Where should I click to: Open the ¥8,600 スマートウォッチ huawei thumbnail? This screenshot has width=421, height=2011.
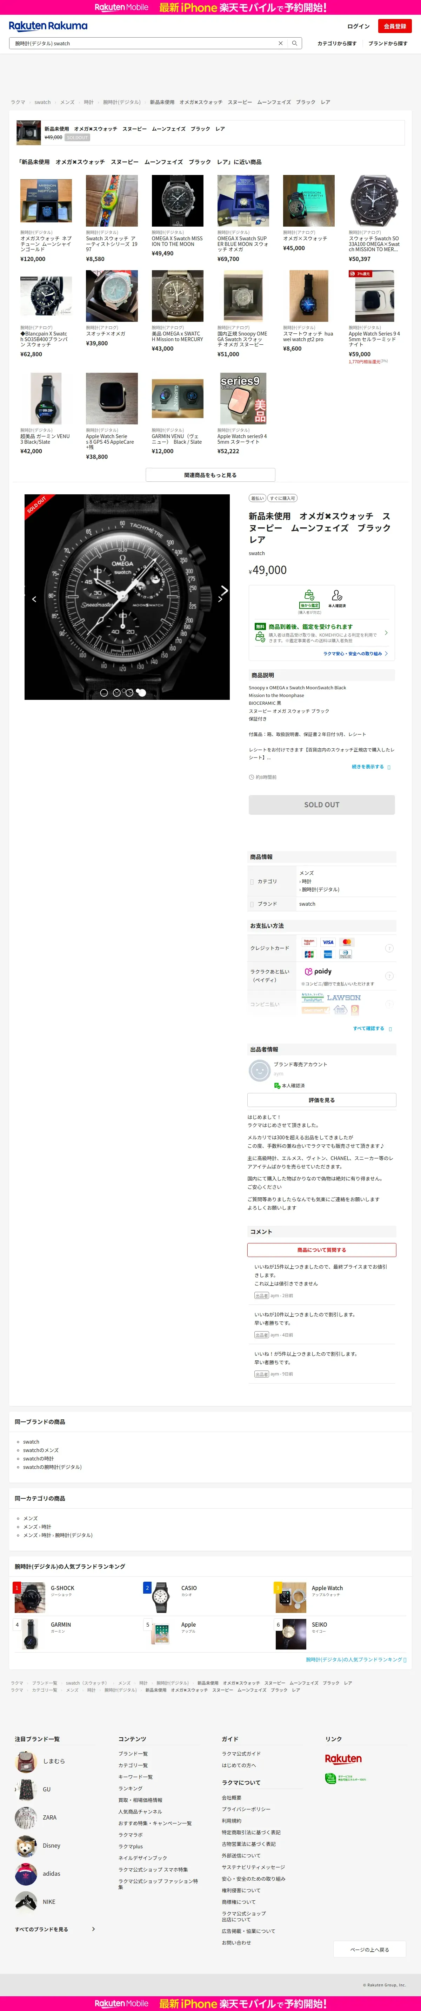(308, 296)
